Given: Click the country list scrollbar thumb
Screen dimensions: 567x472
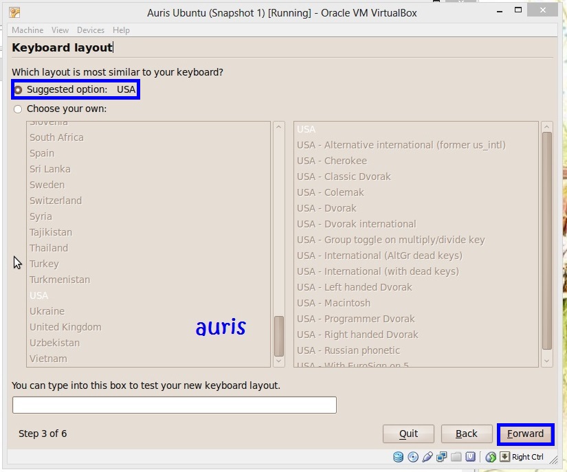Looking at the screenshot, I should click(x=279, y=336).
